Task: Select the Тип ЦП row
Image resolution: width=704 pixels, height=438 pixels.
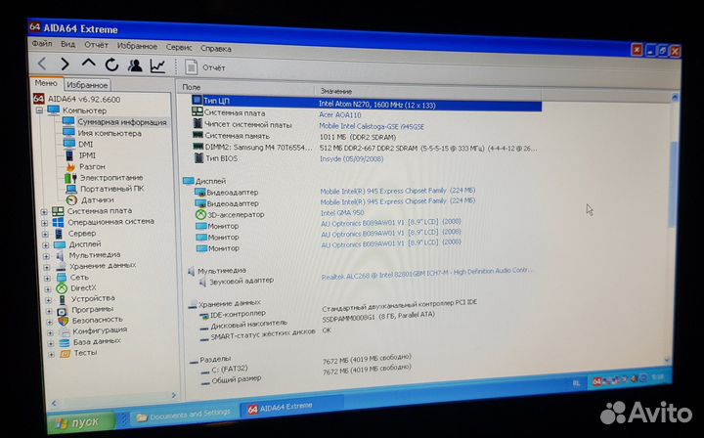Action: [x=366, y=103]
